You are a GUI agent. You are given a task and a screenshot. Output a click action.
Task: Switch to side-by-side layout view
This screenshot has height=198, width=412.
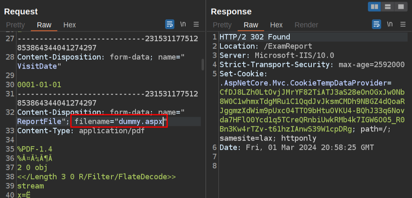[374, 7]
